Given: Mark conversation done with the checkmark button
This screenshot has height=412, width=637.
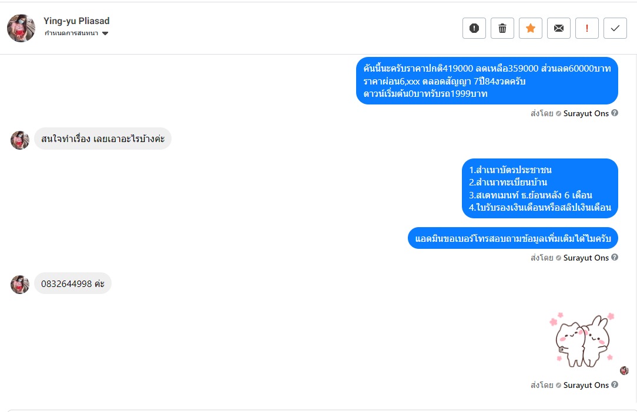Looking at the screenshot, I should [615, 28].
